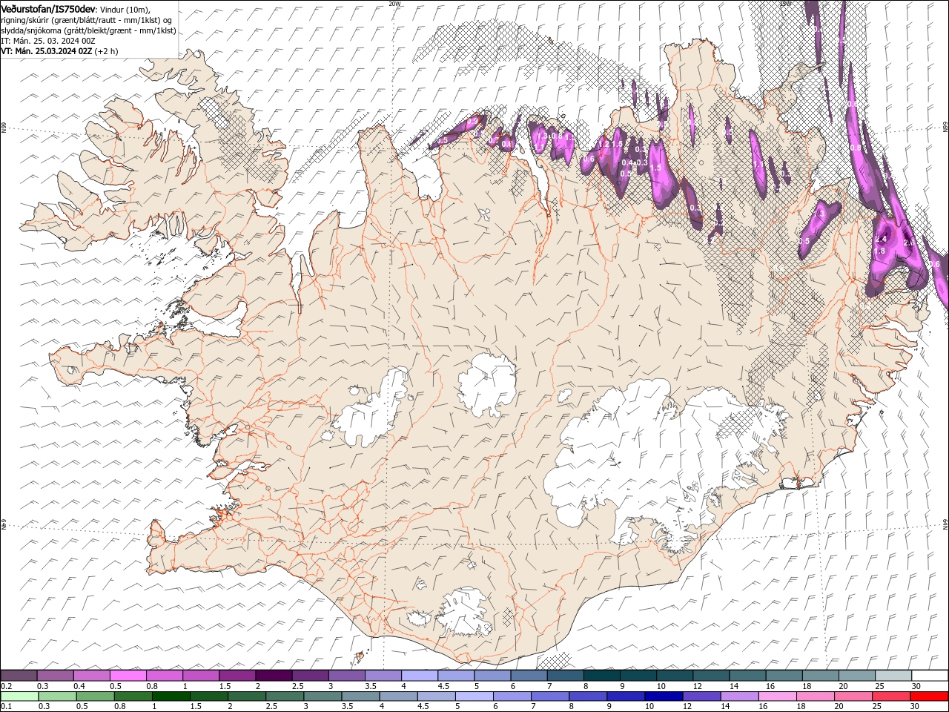Pick the snow scale swatch between 1.5 and 2
The height and width of the screenshot is (712, 949).
(237, 675)
